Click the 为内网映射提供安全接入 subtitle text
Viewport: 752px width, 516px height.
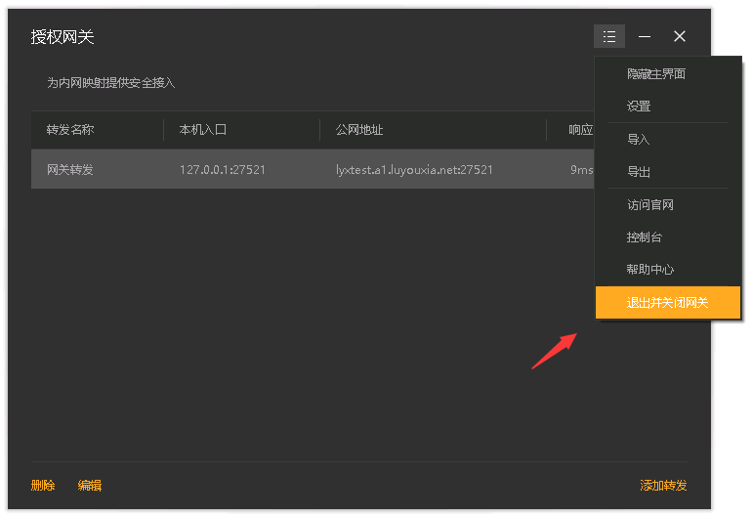110,82
